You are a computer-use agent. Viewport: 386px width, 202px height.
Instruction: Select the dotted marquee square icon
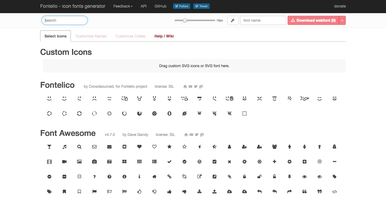(x=244, y=113)
